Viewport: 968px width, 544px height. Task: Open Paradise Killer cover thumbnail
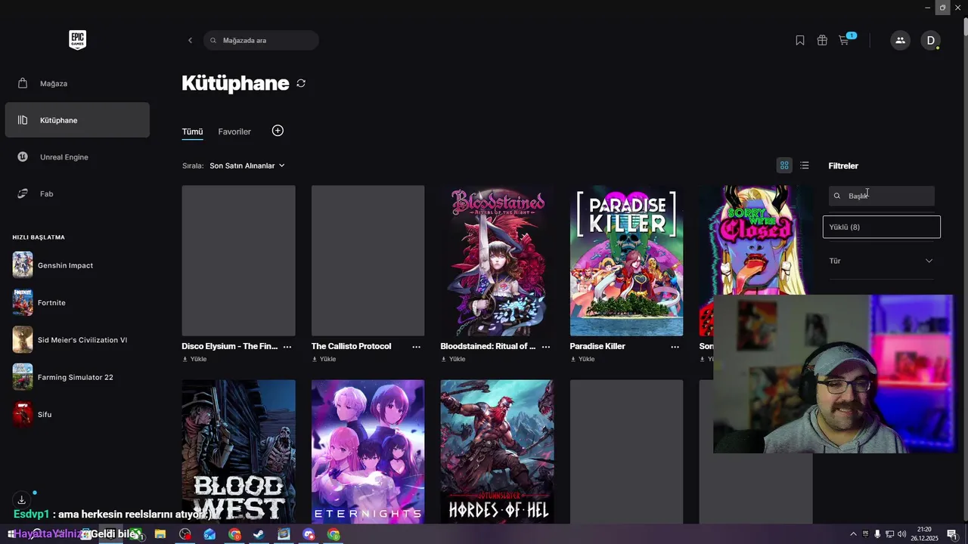626,261
